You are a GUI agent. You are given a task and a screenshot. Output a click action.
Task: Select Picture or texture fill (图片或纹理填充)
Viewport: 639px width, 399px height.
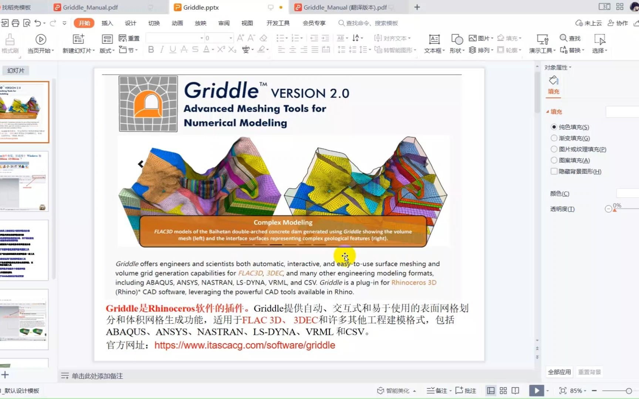point(554,149)
